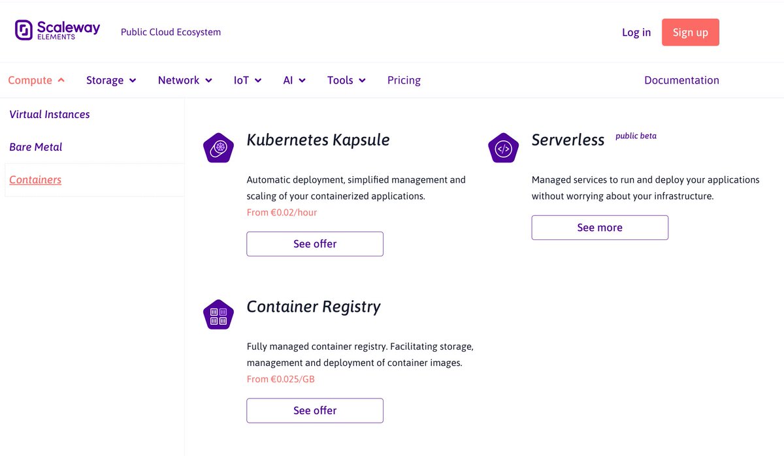Open the Network menu label
The width and height of the screenshot is (784, 456).
click(178, 80)
